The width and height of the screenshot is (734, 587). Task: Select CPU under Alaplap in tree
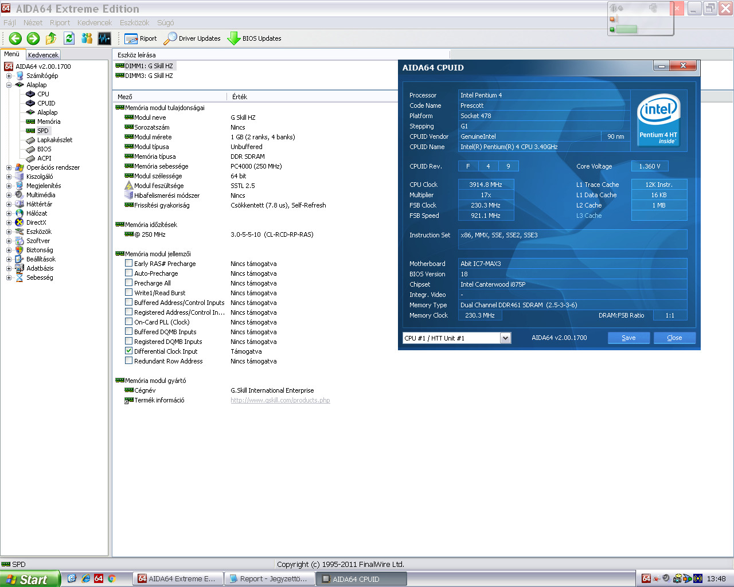[x=43, y=94]
